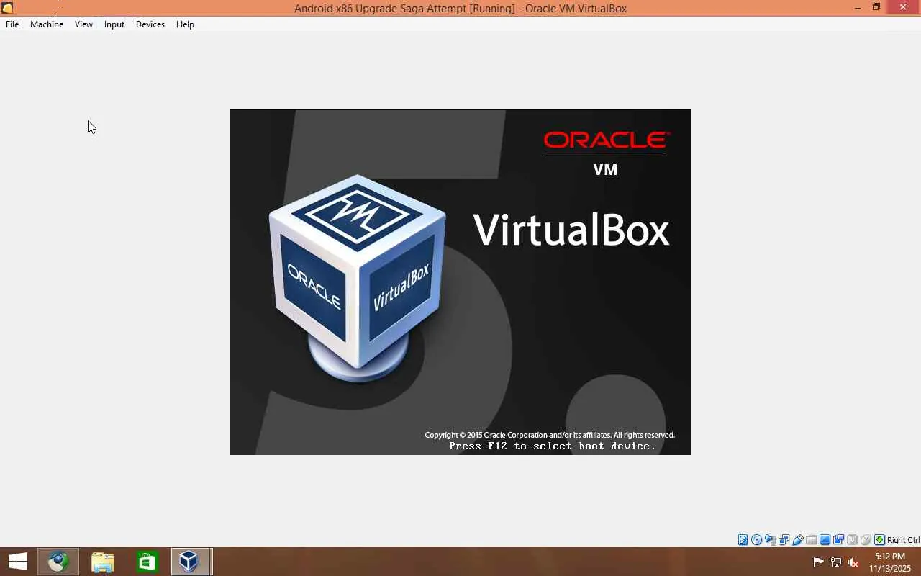921x576 pixels.
Task: Restore down the VirtualBox VM window
Action: coord(876,8)
